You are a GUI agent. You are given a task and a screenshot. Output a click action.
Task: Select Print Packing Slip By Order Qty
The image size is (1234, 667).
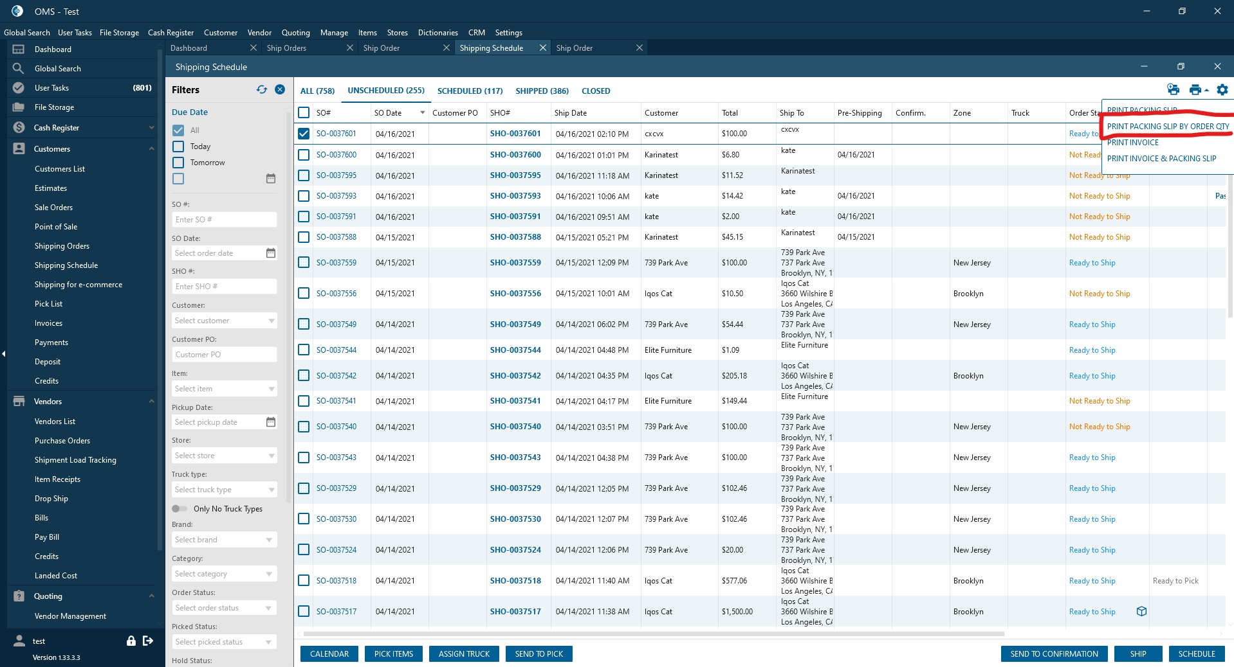[1167, 127]
